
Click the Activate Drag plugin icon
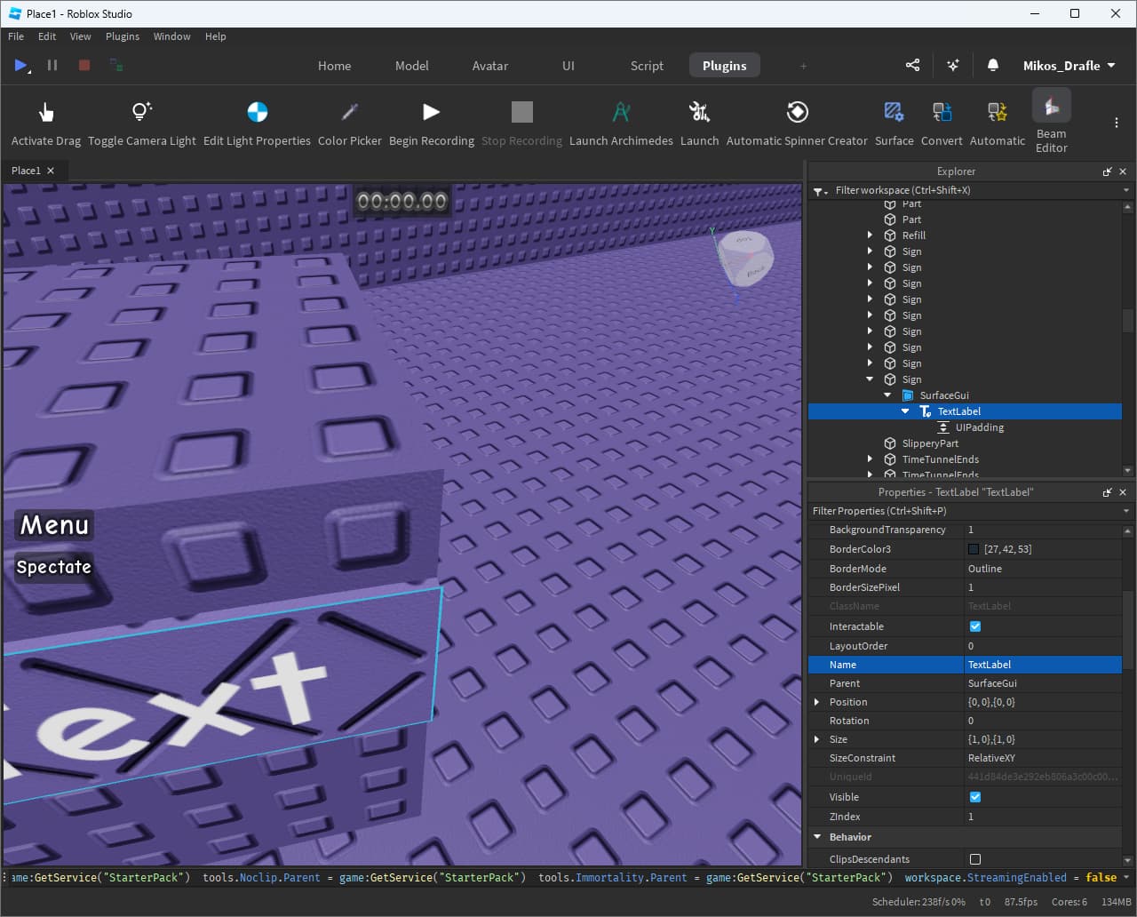tap(46, 113)
